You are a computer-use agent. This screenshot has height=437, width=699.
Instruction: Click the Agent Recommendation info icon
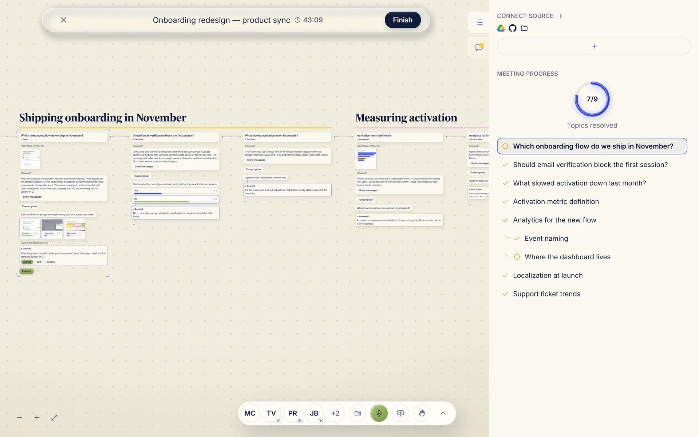pyautogui.click(x=50, y=243)
